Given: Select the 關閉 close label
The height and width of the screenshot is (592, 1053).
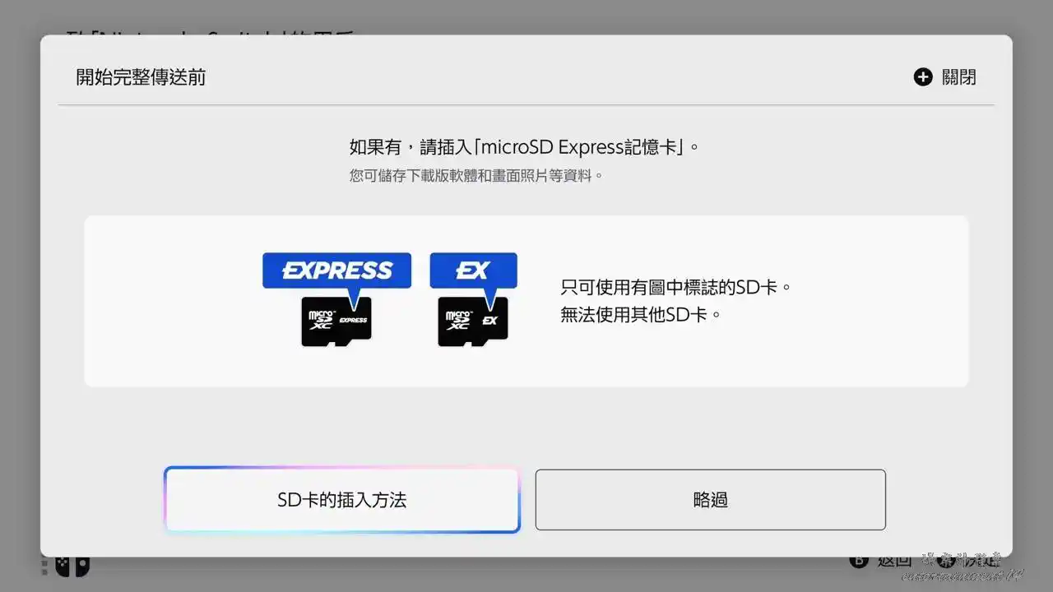Looking at the screenshot, I should pos(959,77).
